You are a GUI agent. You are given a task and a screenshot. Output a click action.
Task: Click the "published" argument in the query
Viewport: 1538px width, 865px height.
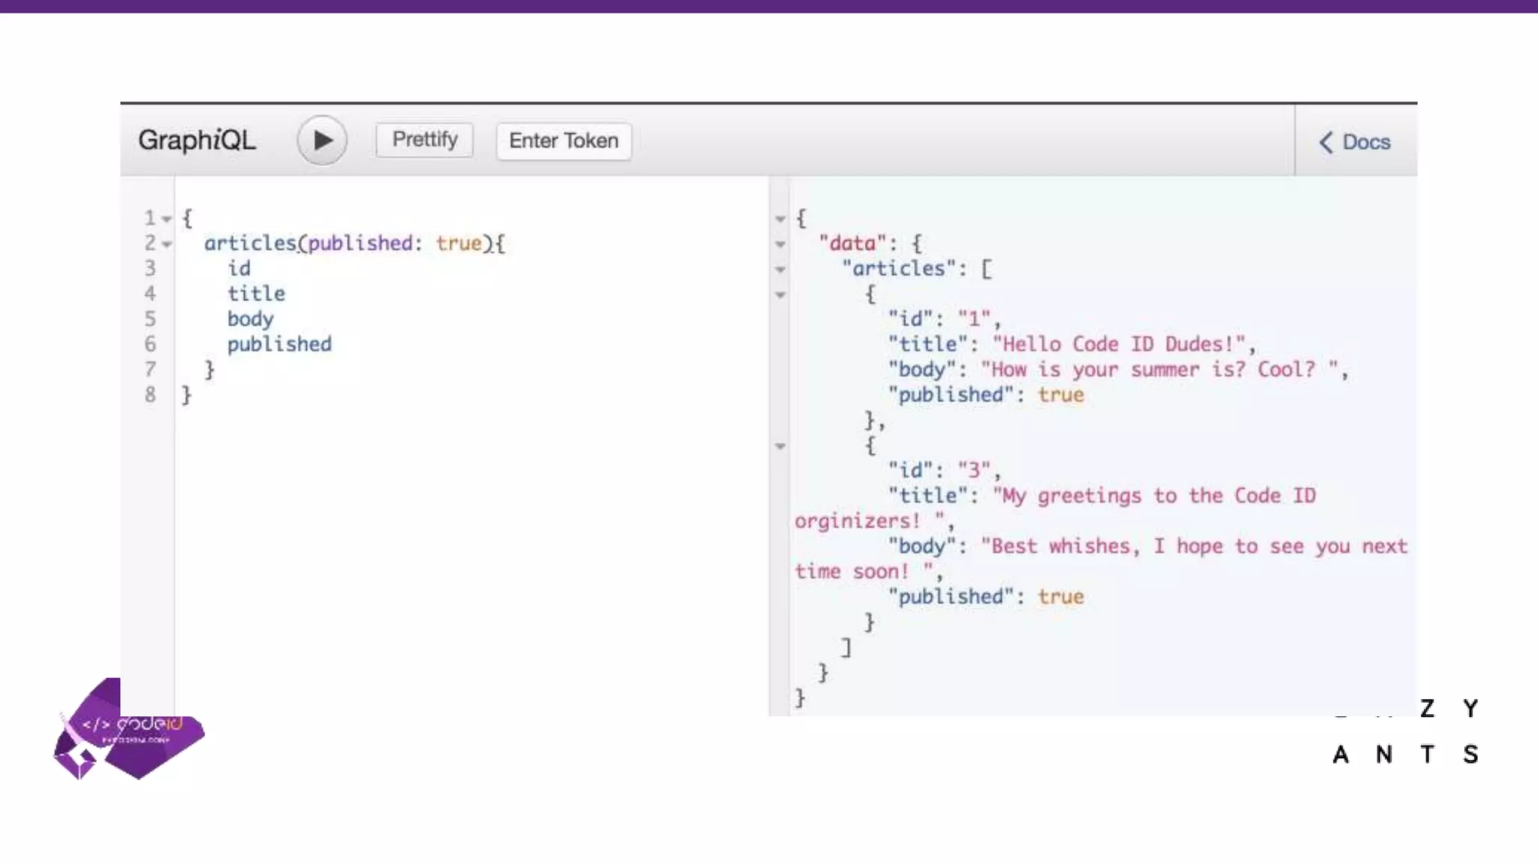pos(360,243)
